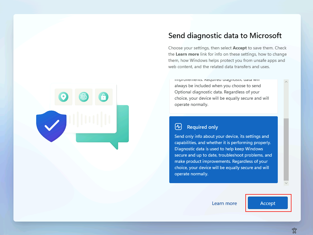
Task: Click the Required only diagnostic pulse icon
Action: 178,127
